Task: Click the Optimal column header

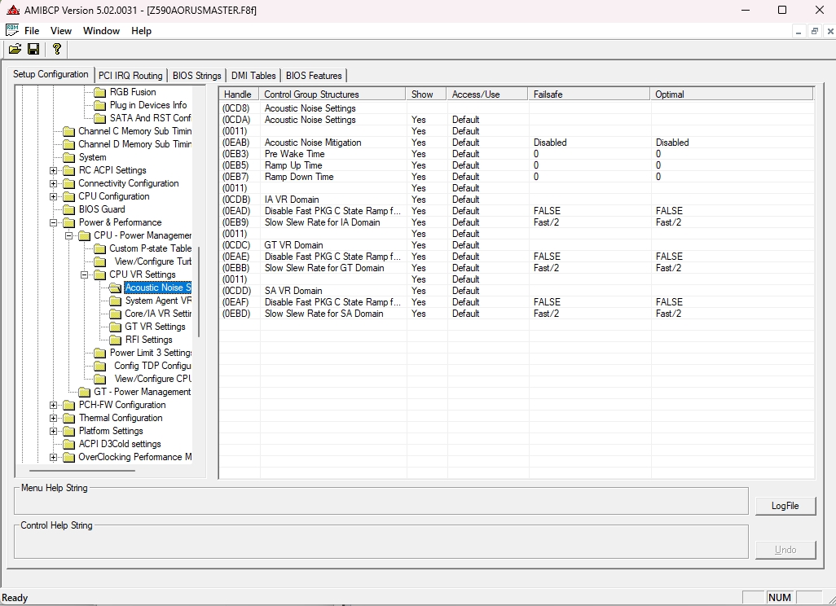Action: point(732,94)
